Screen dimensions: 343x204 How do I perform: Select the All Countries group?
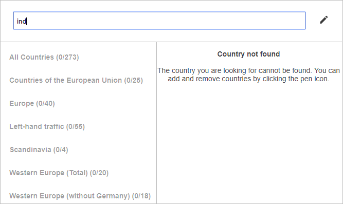tap(44, 57)
